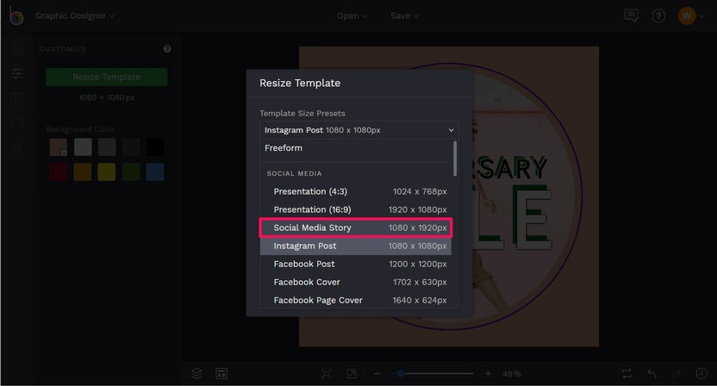The height and width of the screenshot is (386, 717).
Task: Click the fit-to-screen icon
Action: (x=326, y=374)
